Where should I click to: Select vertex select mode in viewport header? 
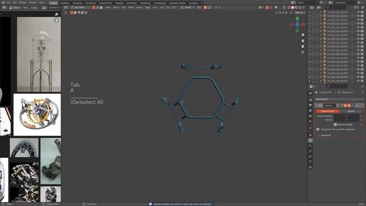point(94,7)
